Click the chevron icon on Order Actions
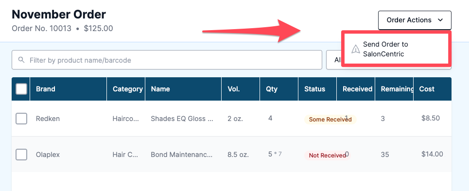The image size is (469, 191). (x=440, y=20)
